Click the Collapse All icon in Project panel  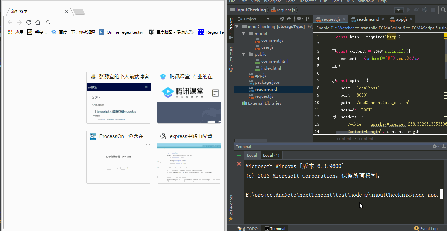click(x=289, y=19)
